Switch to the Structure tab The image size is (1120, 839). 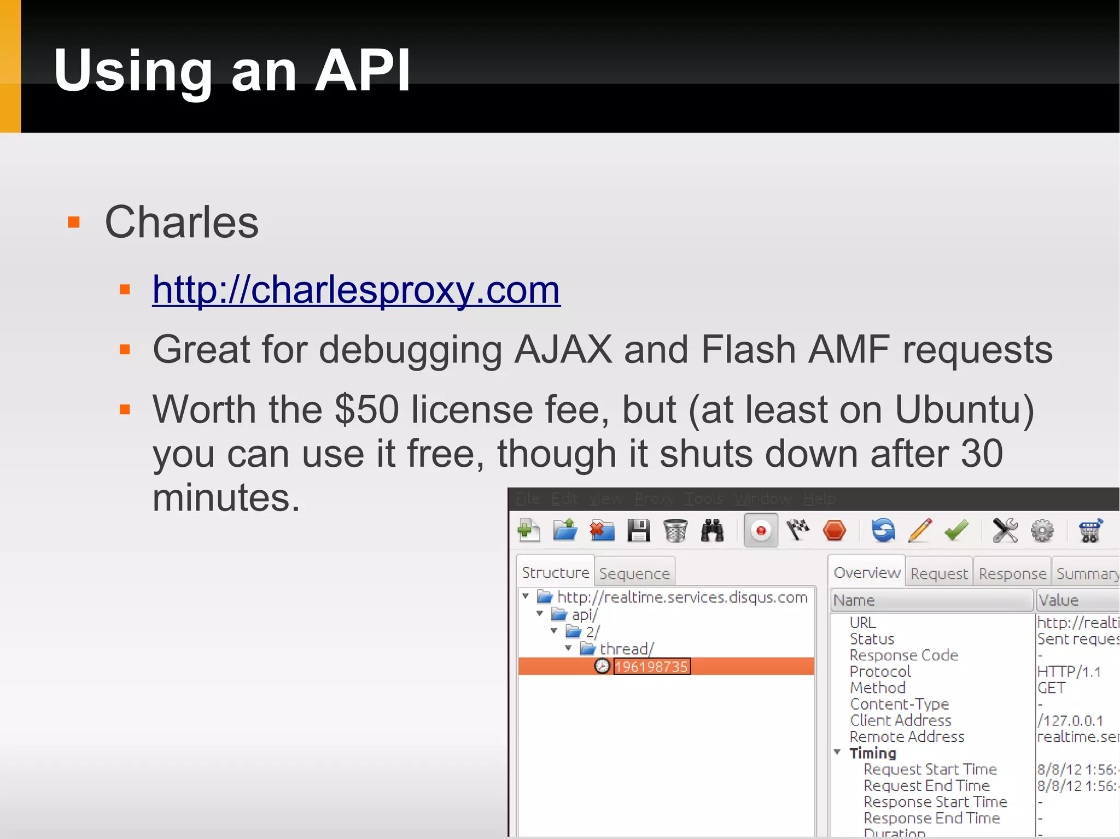[x=556, y=572]
